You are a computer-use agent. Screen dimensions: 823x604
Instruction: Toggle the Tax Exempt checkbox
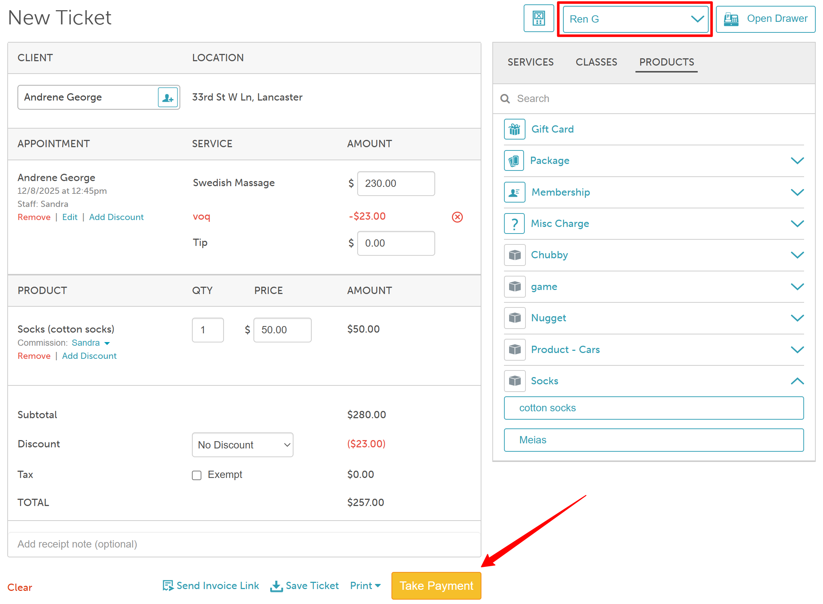197,475
